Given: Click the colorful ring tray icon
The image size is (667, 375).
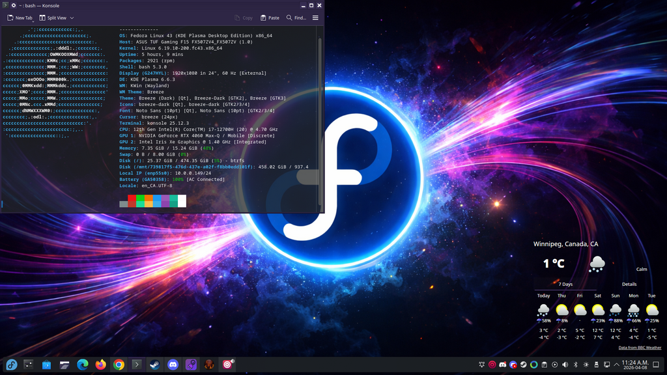Looking at the screenshot, I should pos(534,365).
